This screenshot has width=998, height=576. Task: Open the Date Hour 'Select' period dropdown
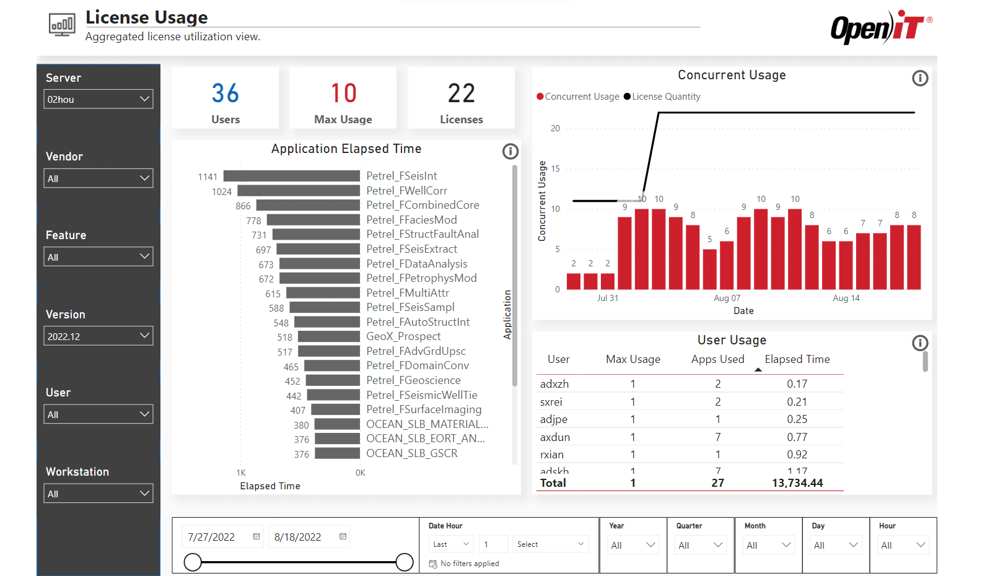pyautogui.click(x=551, y=544)
